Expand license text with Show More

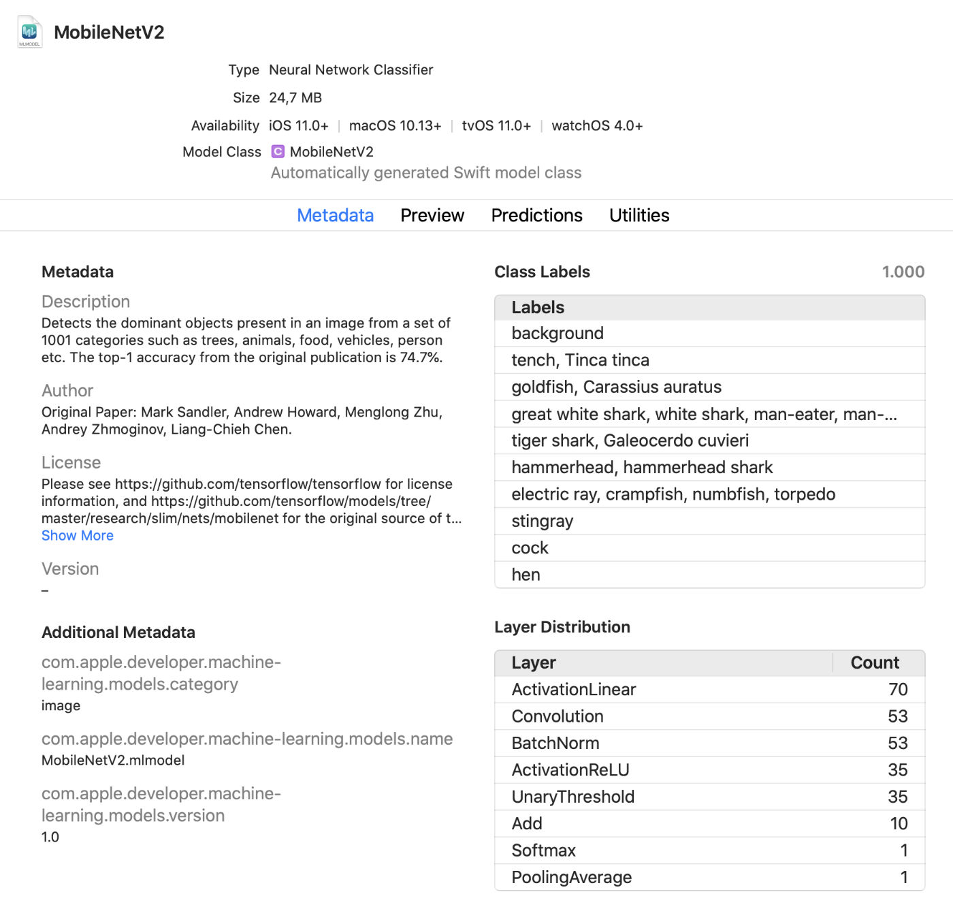pos(78,536)
